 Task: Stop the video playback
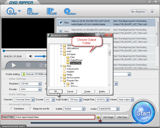[28, 65]
